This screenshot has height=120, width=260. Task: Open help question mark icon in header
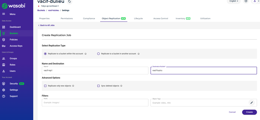(246, 1)
